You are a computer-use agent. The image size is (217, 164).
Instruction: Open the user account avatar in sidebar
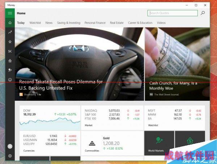tap(10, 146)
